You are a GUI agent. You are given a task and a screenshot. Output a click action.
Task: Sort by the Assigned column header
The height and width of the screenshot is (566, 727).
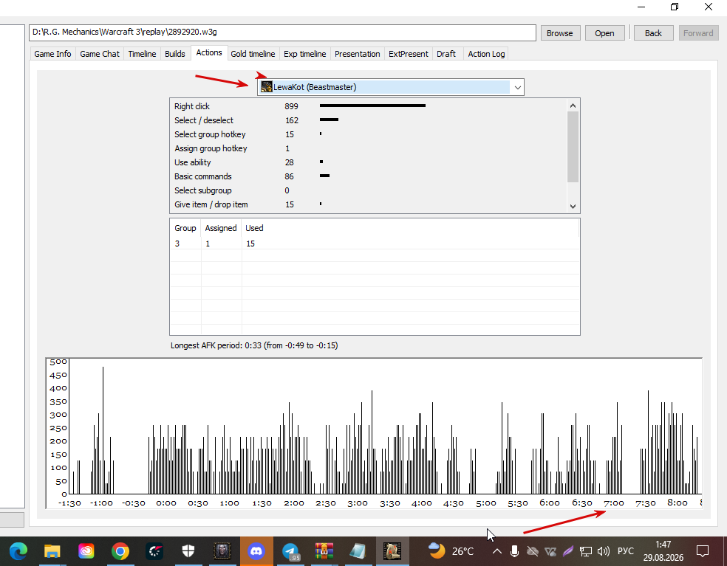(x=221, y=228)
